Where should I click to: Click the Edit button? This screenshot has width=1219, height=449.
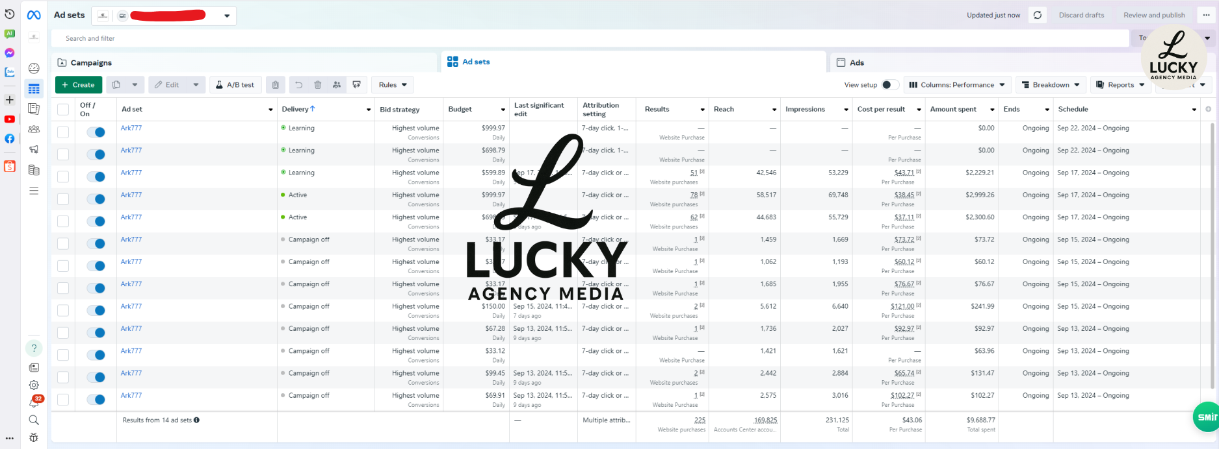pos(167,85)
